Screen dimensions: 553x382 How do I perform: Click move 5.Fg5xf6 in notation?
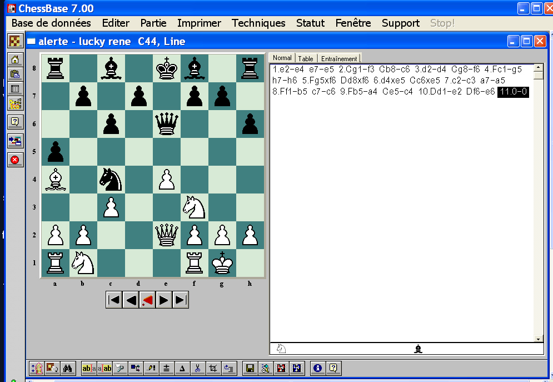pyautogui.click(x=319, y=81)
